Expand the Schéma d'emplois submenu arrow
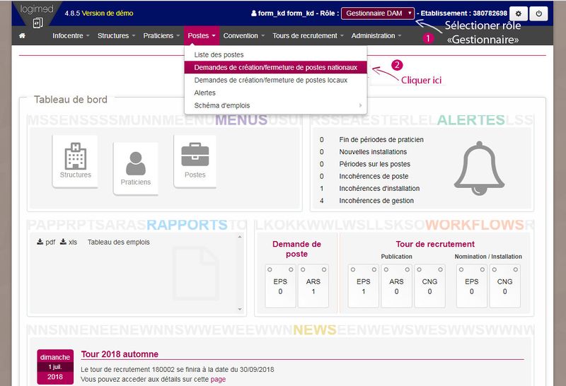The image size is (566, 386). click(360, 105)
